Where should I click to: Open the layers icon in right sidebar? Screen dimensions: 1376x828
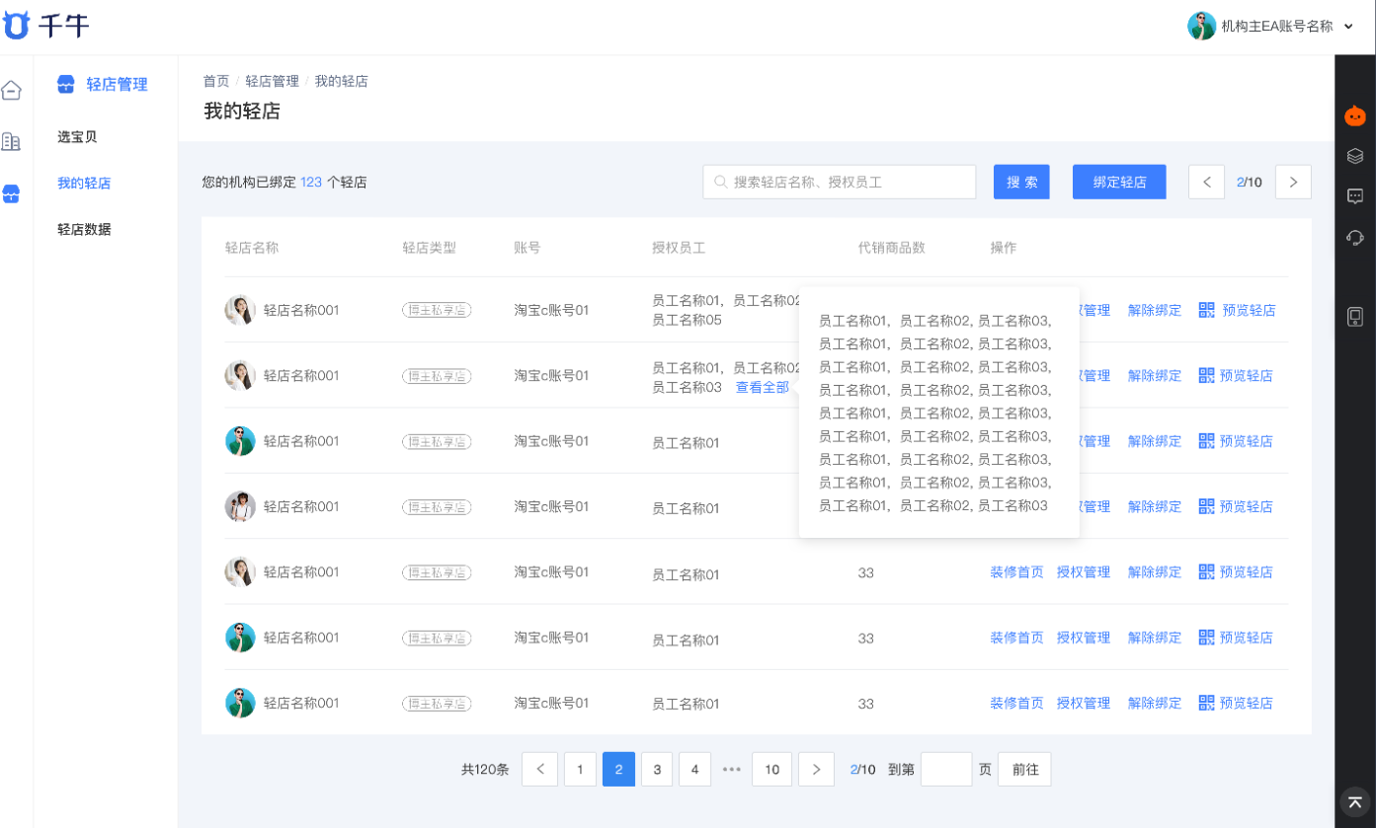(x=1354, y=156)
